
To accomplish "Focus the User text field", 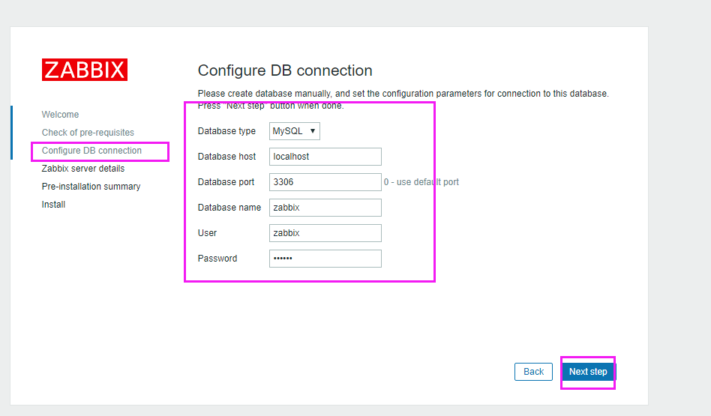I will [325, 233].
